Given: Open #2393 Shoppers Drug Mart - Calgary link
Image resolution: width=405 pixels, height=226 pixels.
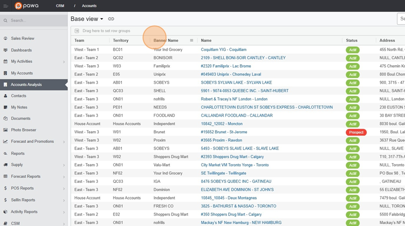Looking at the screenshot, I should pos(232,157).
